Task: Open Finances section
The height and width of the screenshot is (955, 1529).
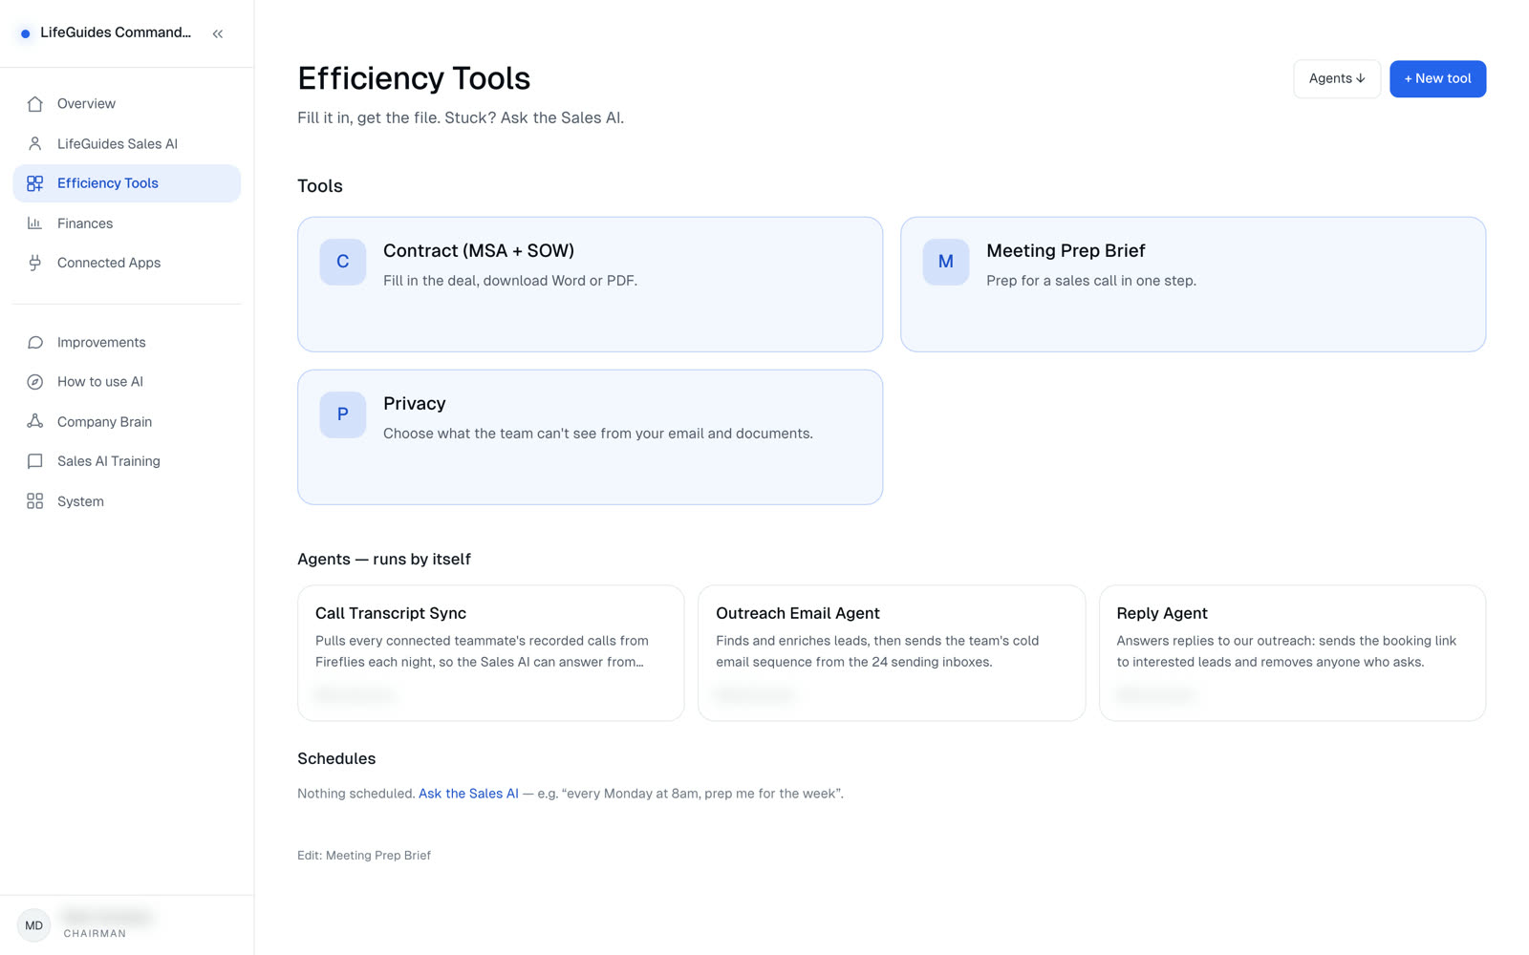Action: point(126,223)
